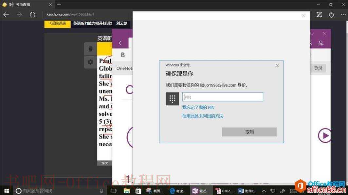Maximize the OneNote window
Image resolution: width=348 pixels, height=195 pixels.
(x=312, y=33)
